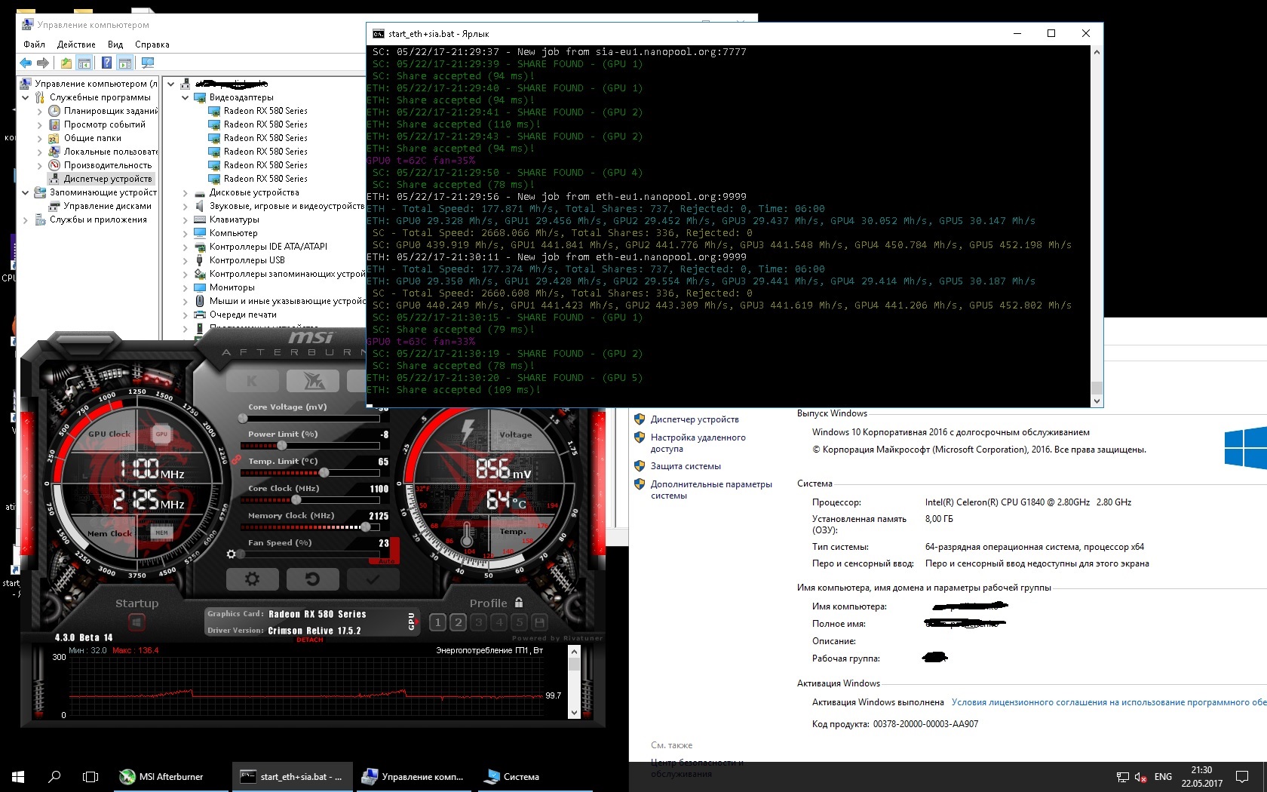Open the Действие menu
This screenshot has height=792, width=1267.
click(76, 45)
